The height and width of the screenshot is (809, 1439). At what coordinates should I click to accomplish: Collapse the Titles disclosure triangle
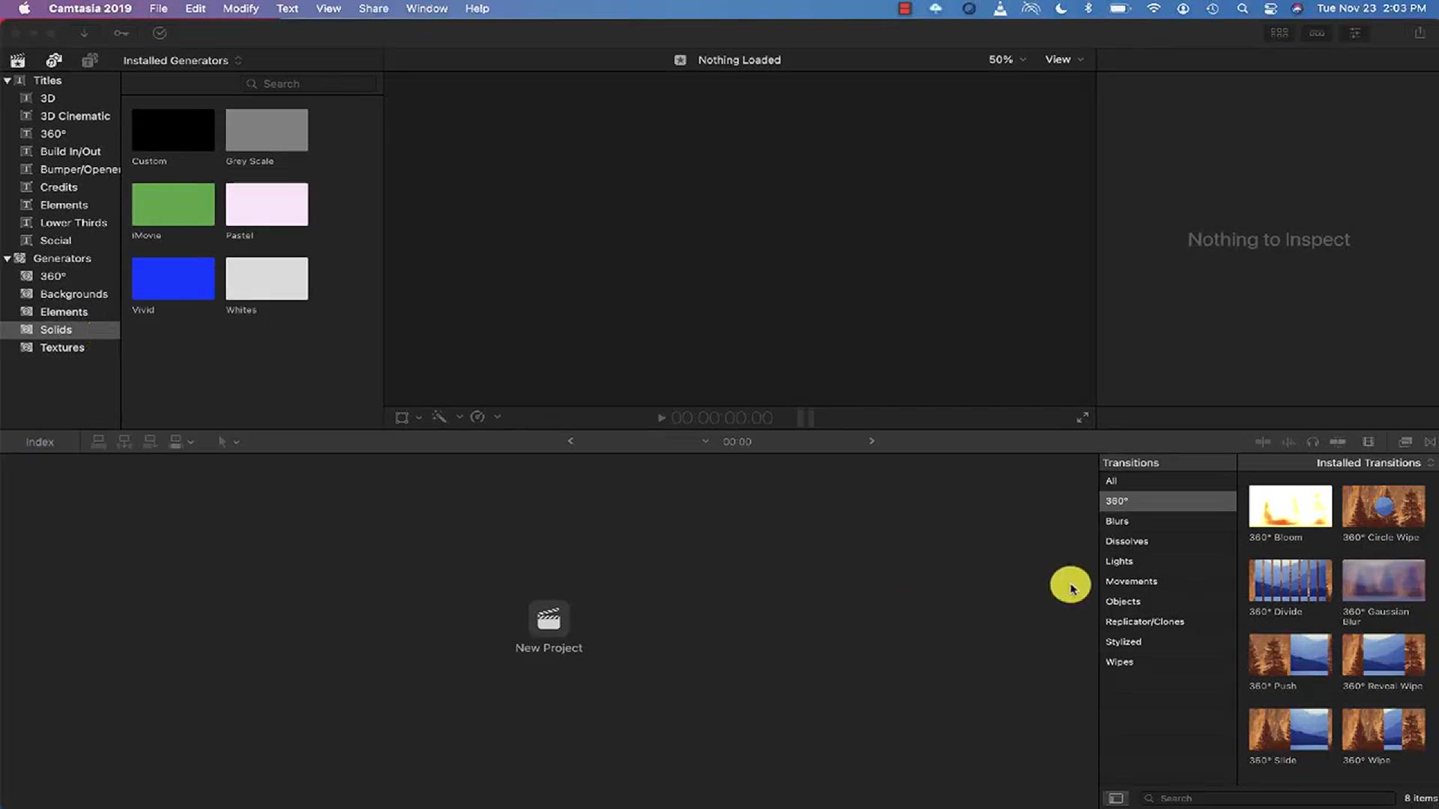tap(7, 80)
